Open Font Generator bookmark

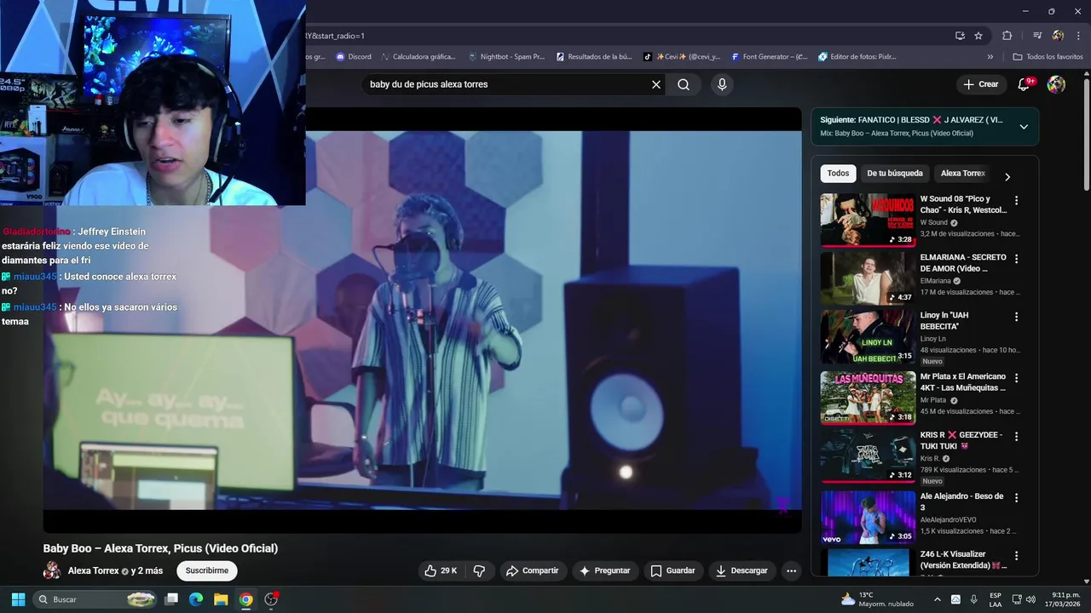pos(769,57)
